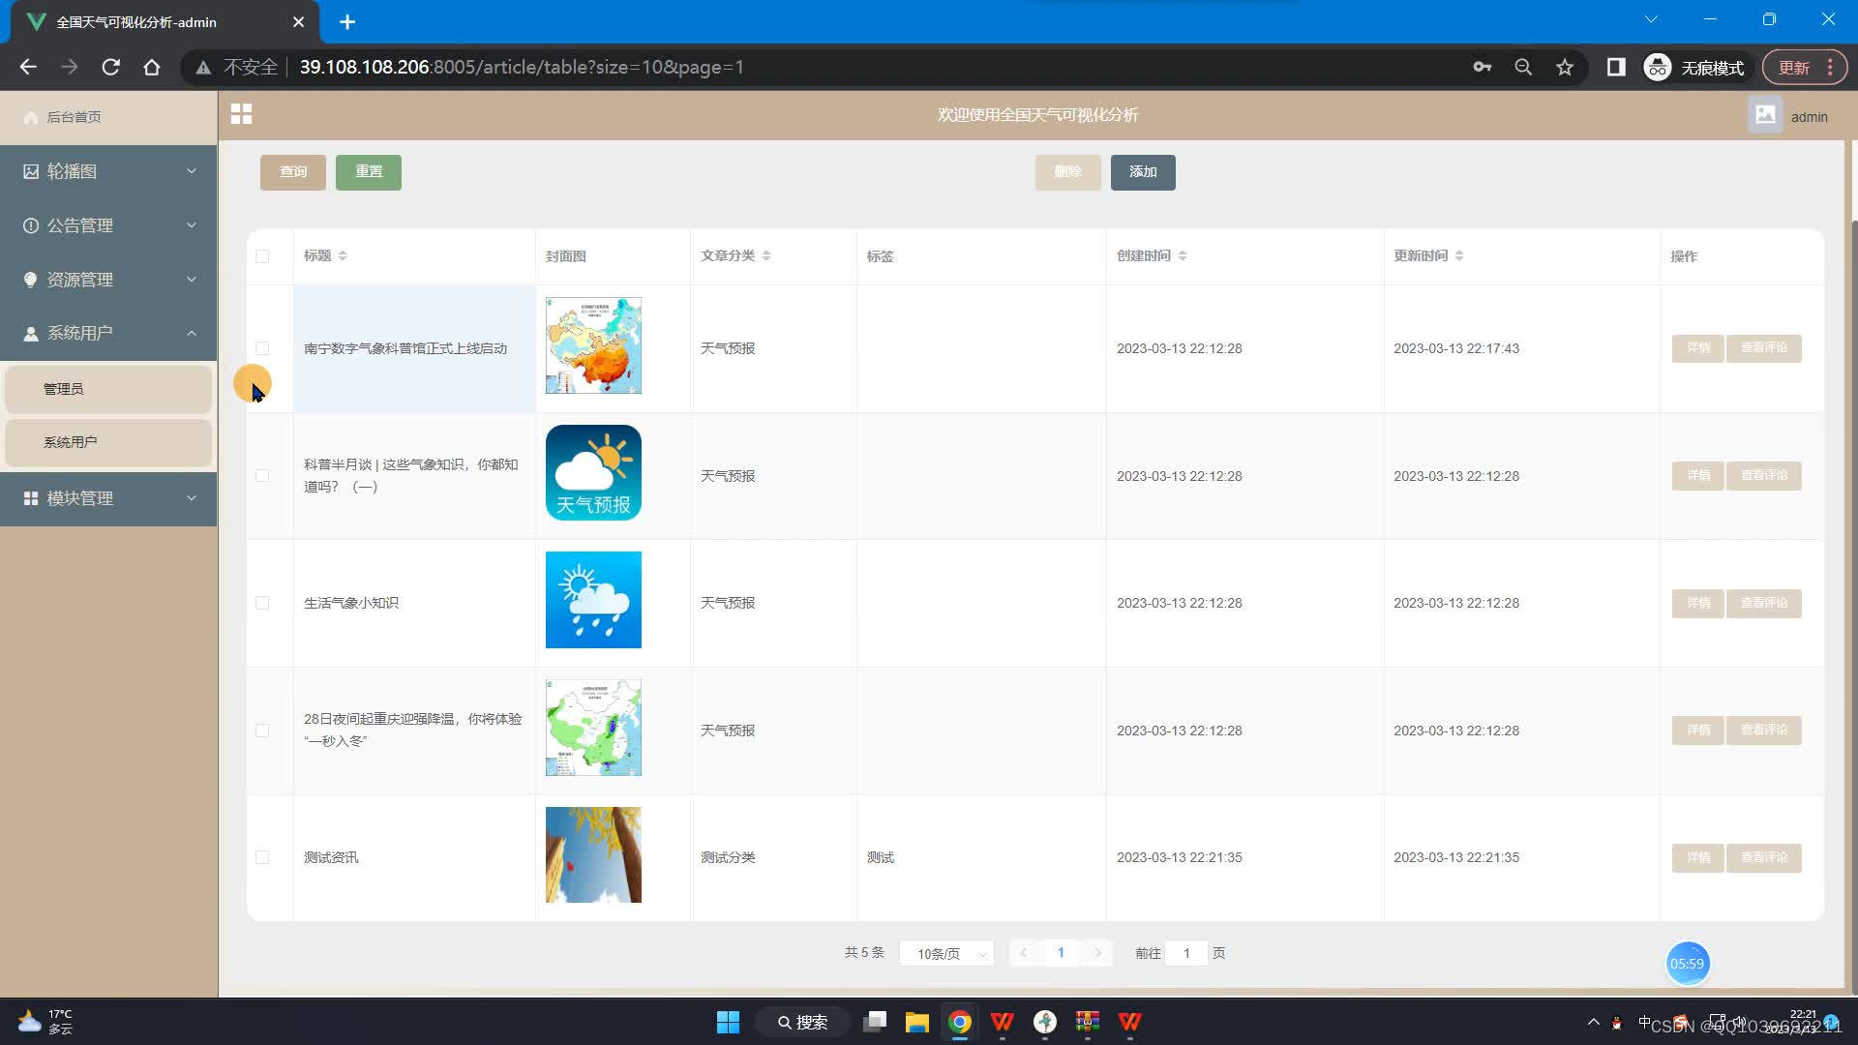Go to 后台首页 menu item
Image resolution: width=1858 pixels, height=1045 pixels.
108,117
